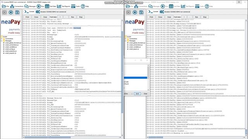Decrease font size in left window console
The height and width of the screenshot is (139, 248).
[66, 17]
